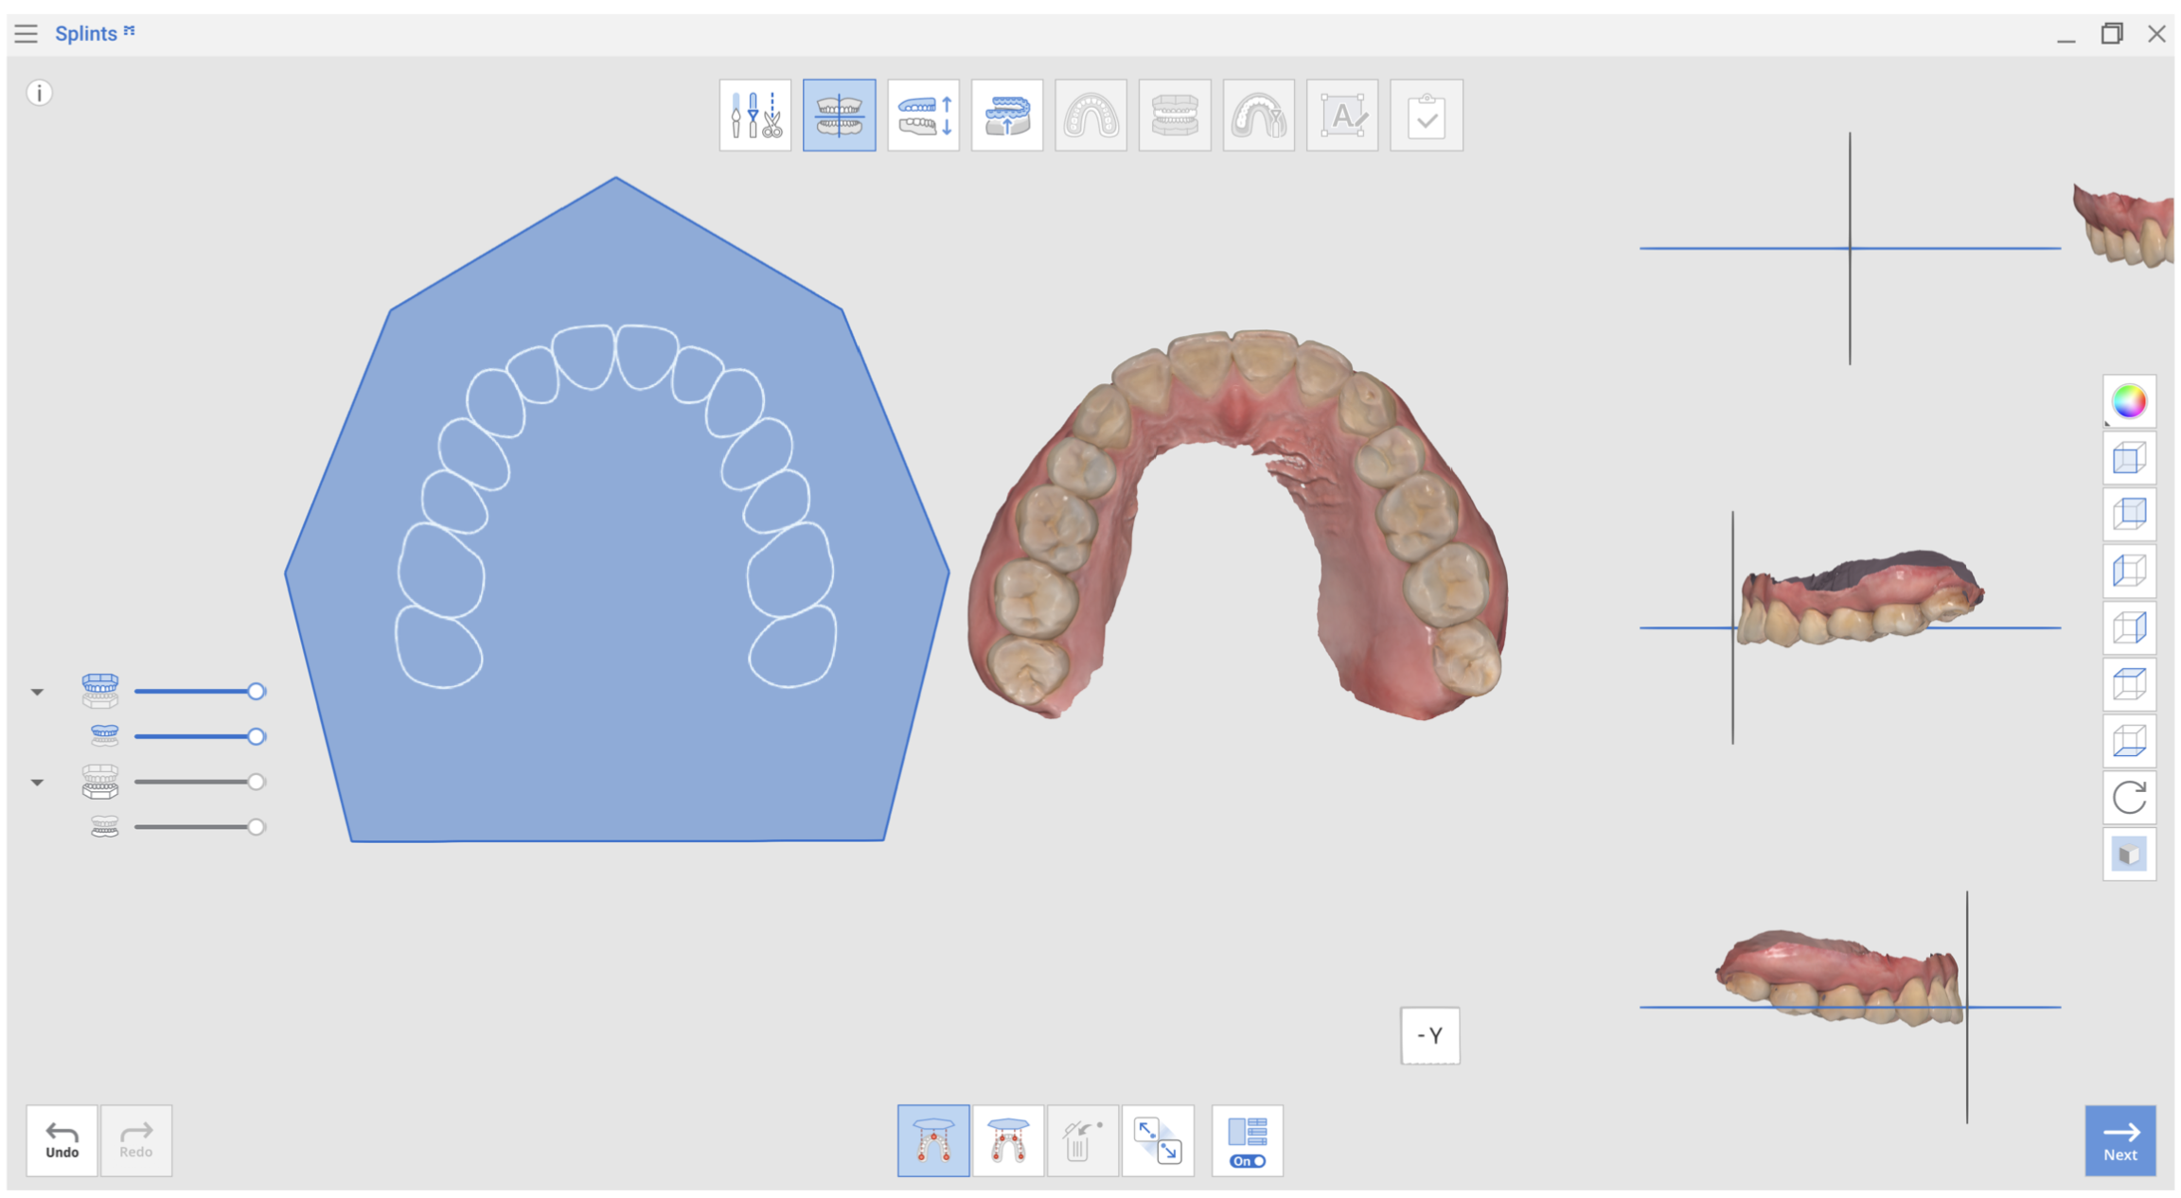Image resolution: width=2181 pixels, height=1198 pixels.
Task: Click the delete trashcan tool
Action: pyautogui.click(x=1083, y=1139)
